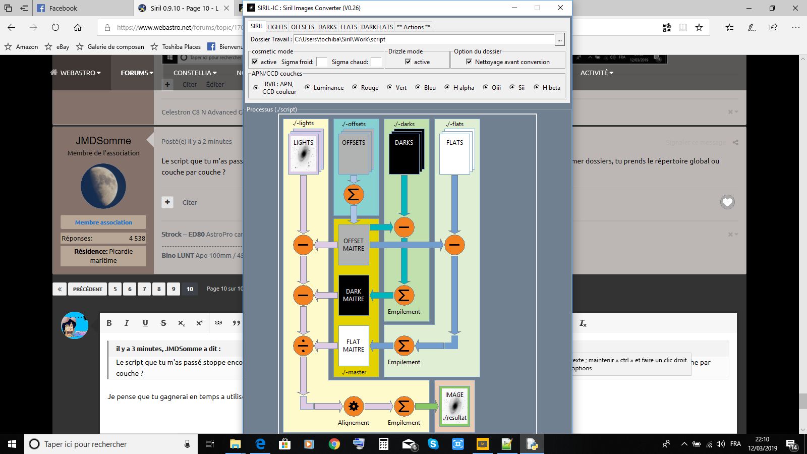Click the Underline formatting icon in editor
The width and height of the screenshot is (807, 454).
coord(145,323)
